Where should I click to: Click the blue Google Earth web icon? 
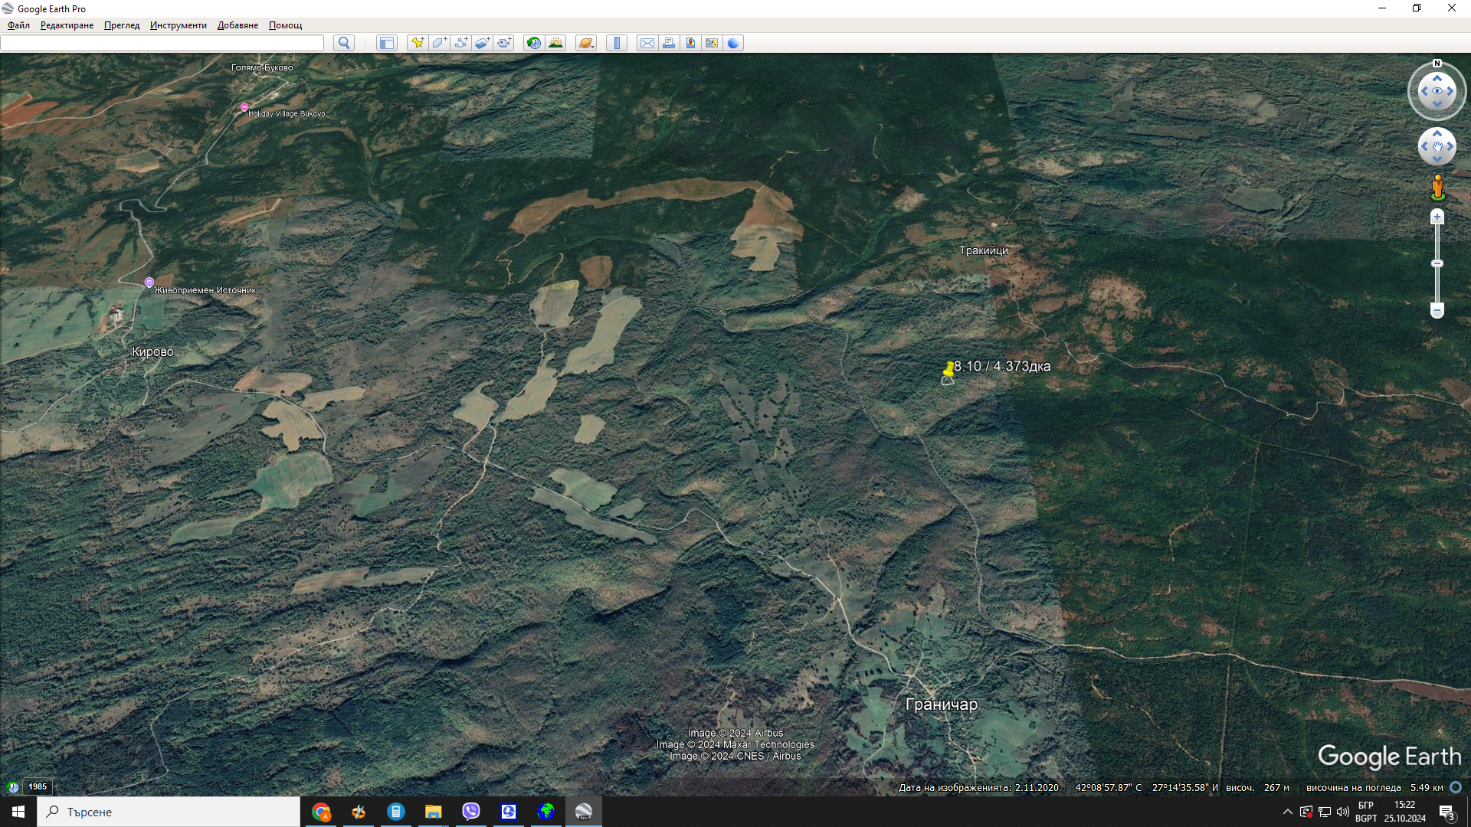(x=733, y=43)
